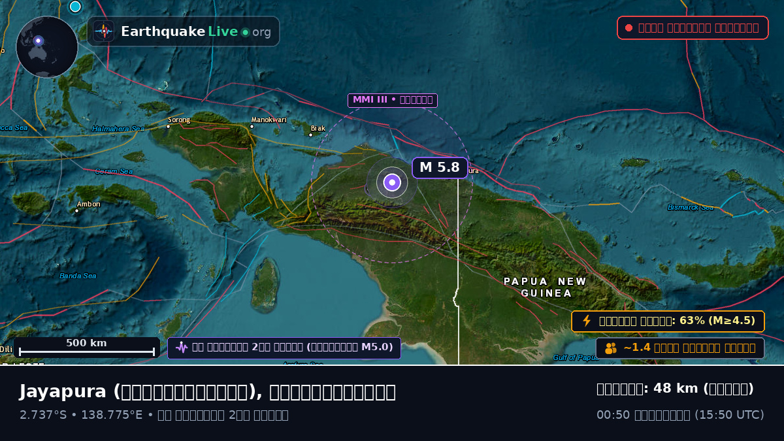This screenshot has width=784, height=441.
Task: Click the Biak city label
Action: pos(318,129)
